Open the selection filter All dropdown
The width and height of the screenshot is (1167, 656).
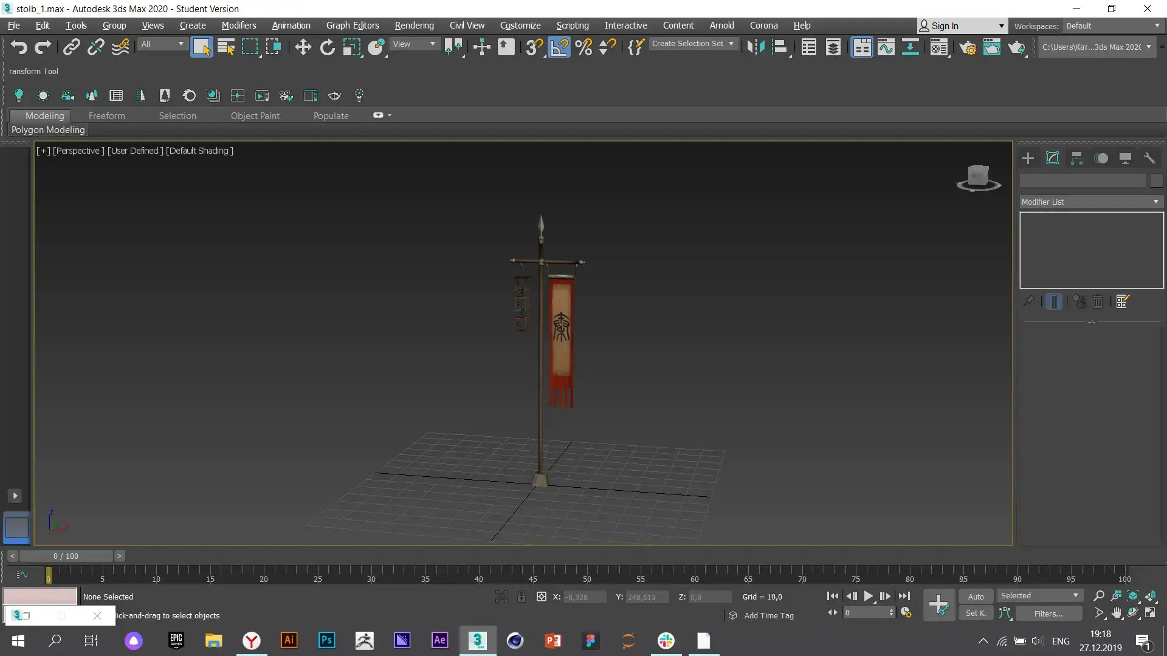[162, 44]
